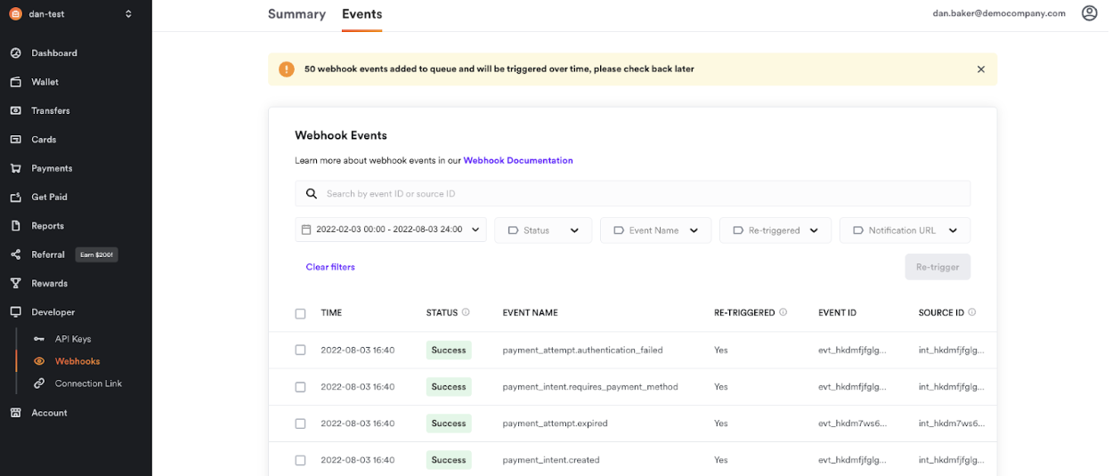Check the payment_attempt.authentication_failed event row

point(300,351)
